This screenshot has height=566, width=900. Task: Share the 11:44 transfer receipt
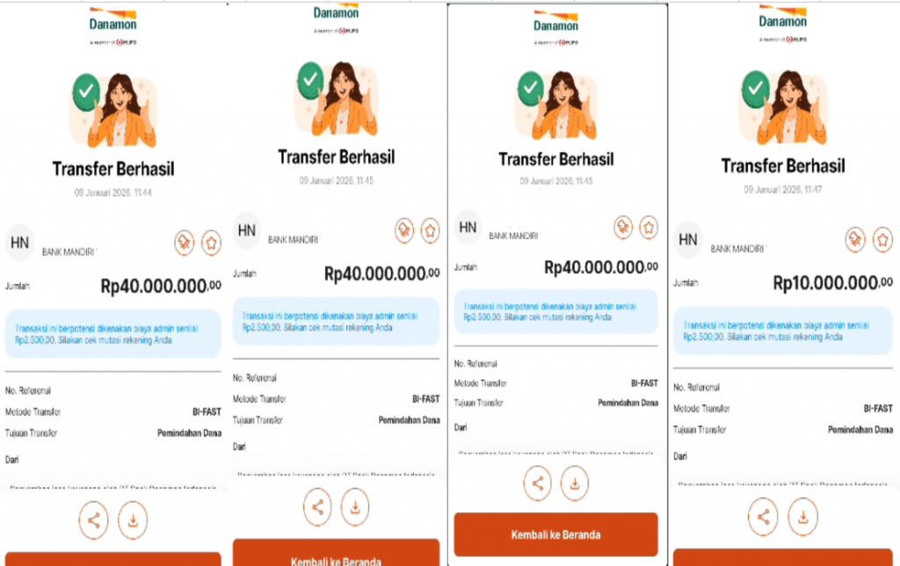coord(93,520)
